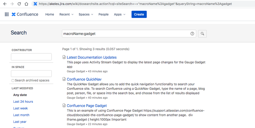The width and height of the screenshot is (255, 128).
Task: Click page icon beside Confluence QuickNav
Action: coord(64,79)
